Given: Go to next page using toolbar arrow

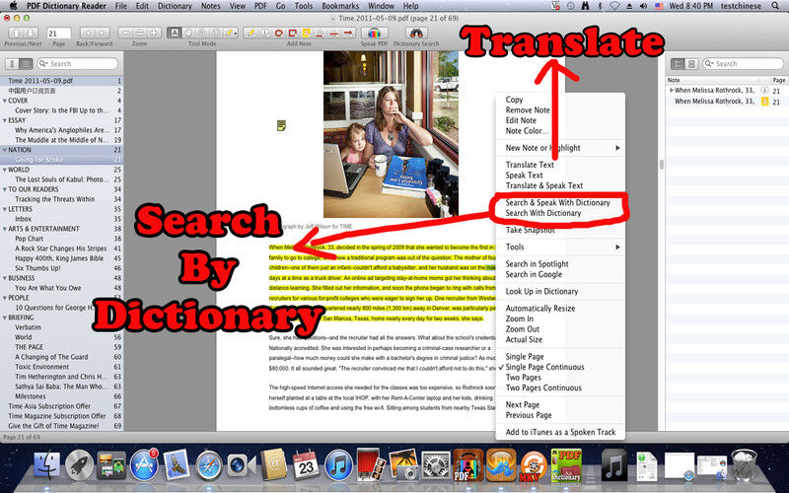Looking at the screenshot, I should click(30, 34).
